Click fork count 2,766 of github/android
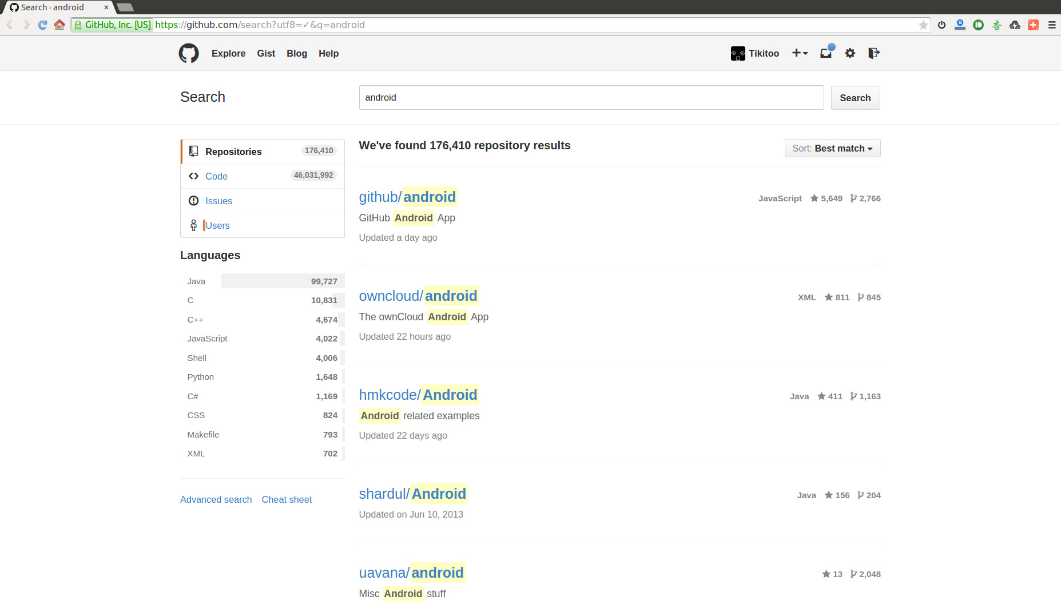The width and height of the screenshot is (1061, 604). point(865,198)
